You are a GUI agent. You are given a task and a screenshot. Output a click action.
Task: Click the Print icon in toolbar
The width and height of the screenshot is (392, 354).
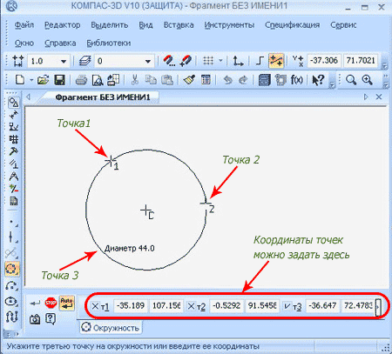click(x=81, y=80)
